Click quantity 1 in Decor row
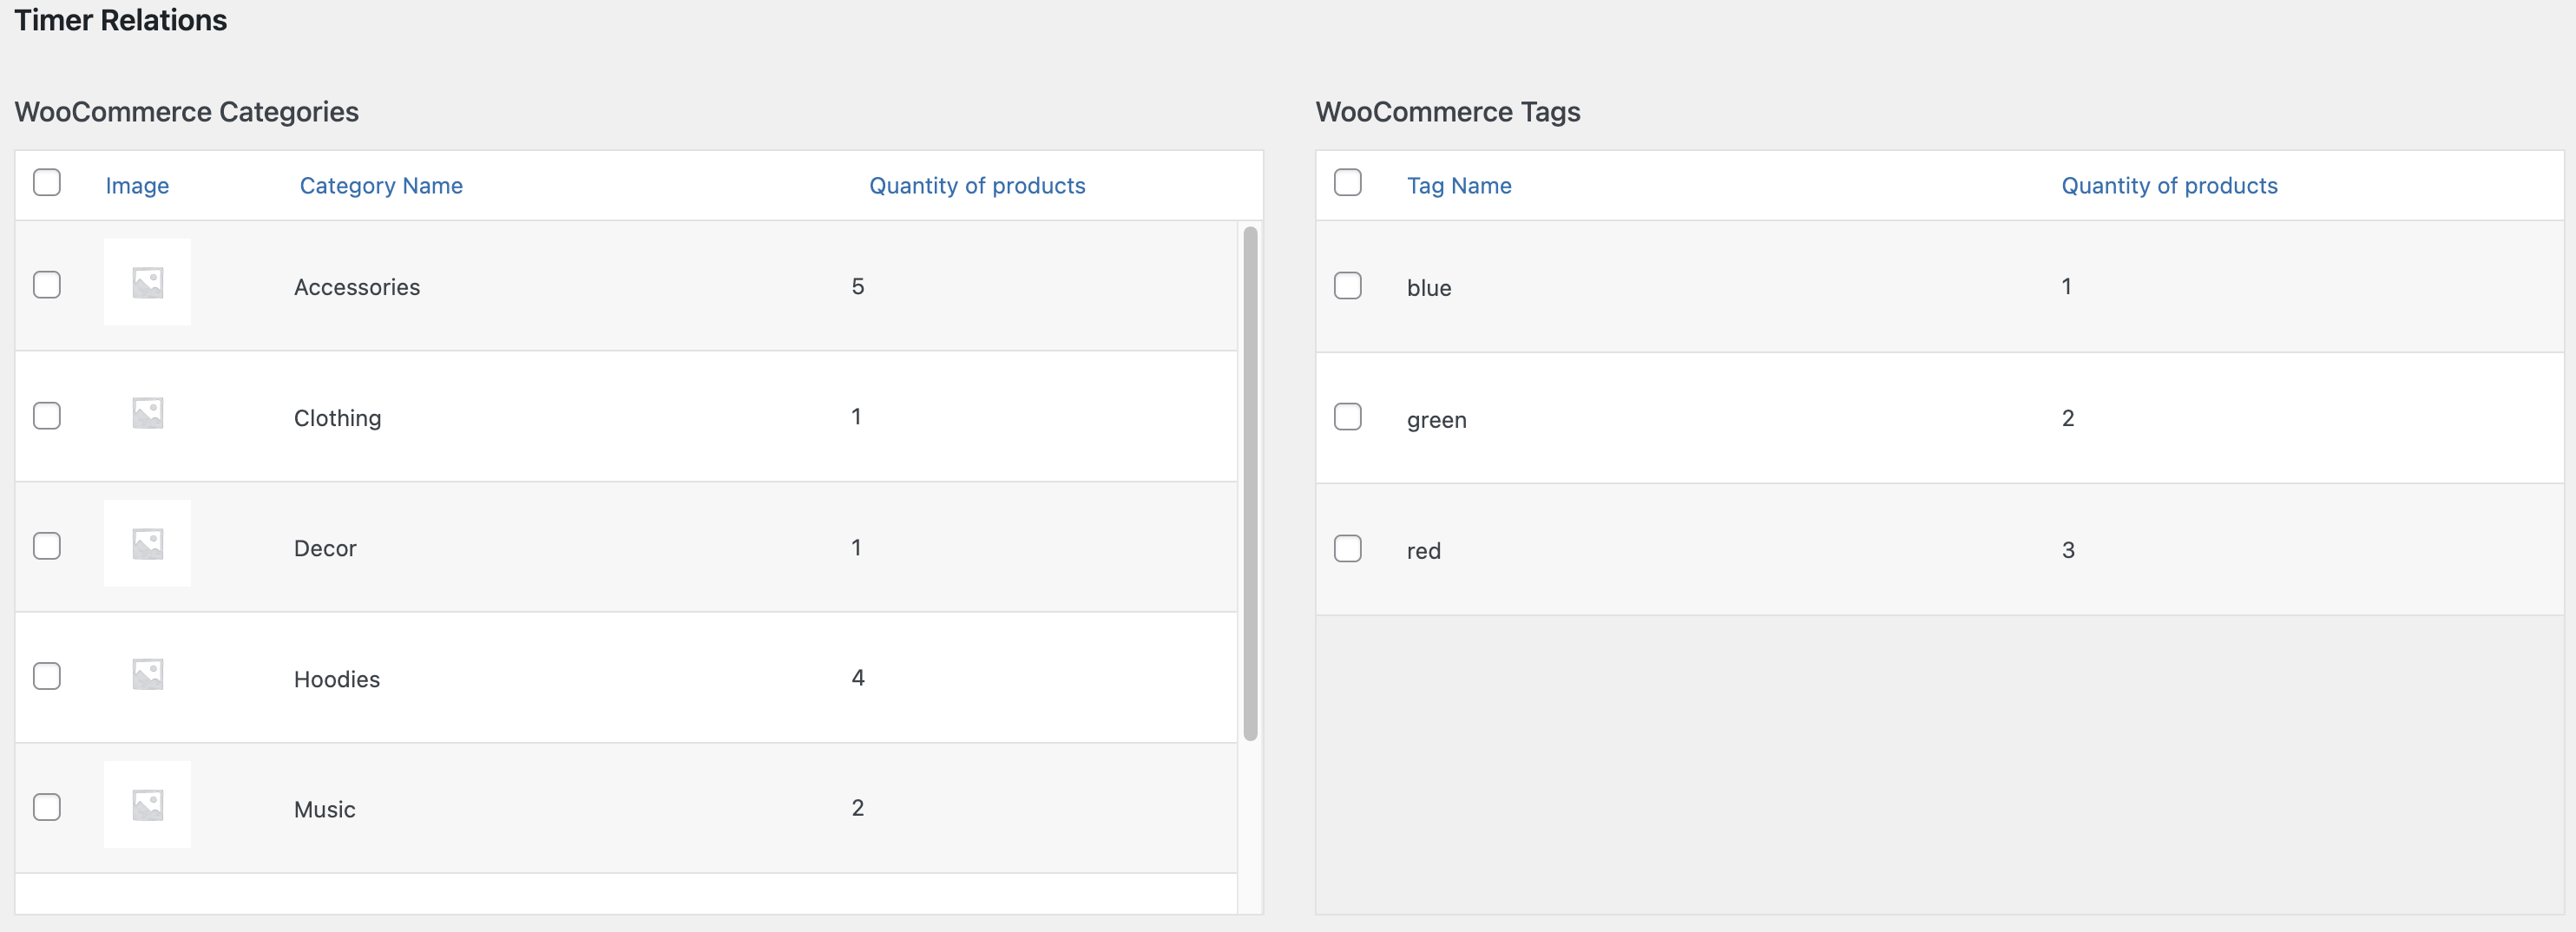The height and width of the screenshot is (932, 2576). pos(856,547)
